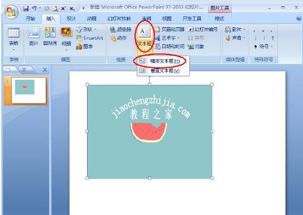Image resolution: width=303 pixels, height=215 pixels.
Task: Maximize the PowerPoint window
Action: pos(283,8)
